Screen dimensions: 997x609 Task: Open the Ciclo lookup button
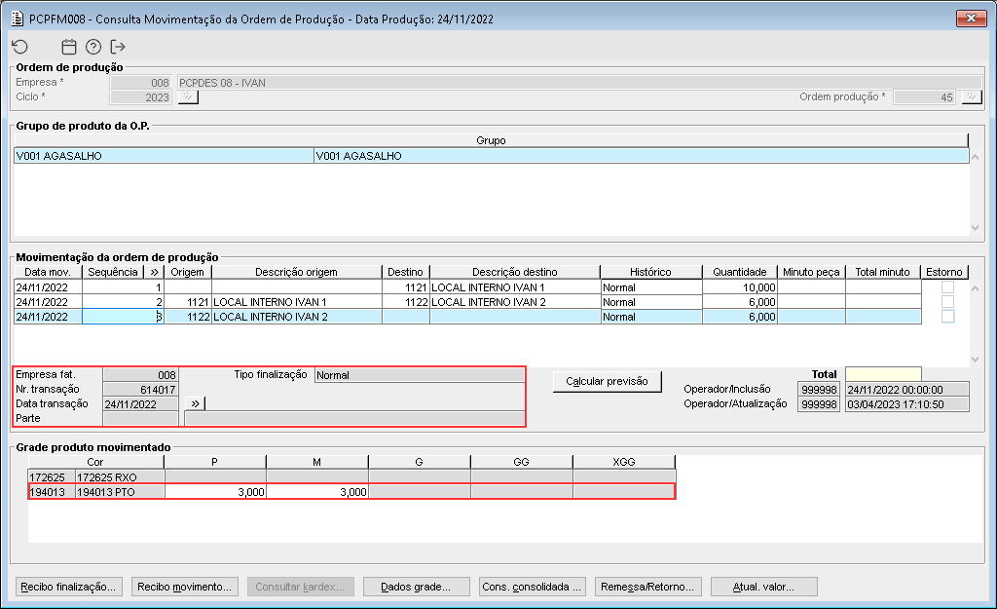point(188,97)
